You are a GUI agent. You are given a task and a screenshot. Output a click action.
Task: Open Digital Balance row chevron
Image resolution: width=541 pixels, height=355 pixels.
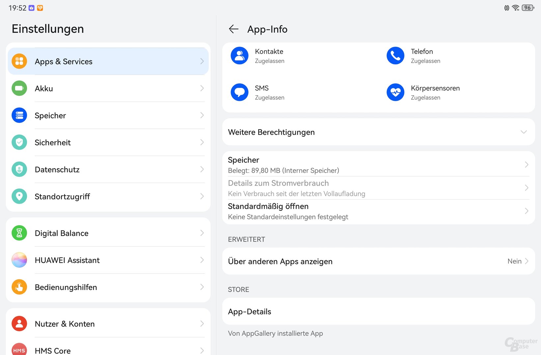point(202,233)
